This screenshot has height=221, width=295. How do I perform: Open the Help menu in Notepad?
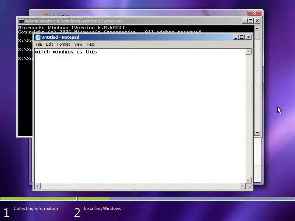[90, 44]
